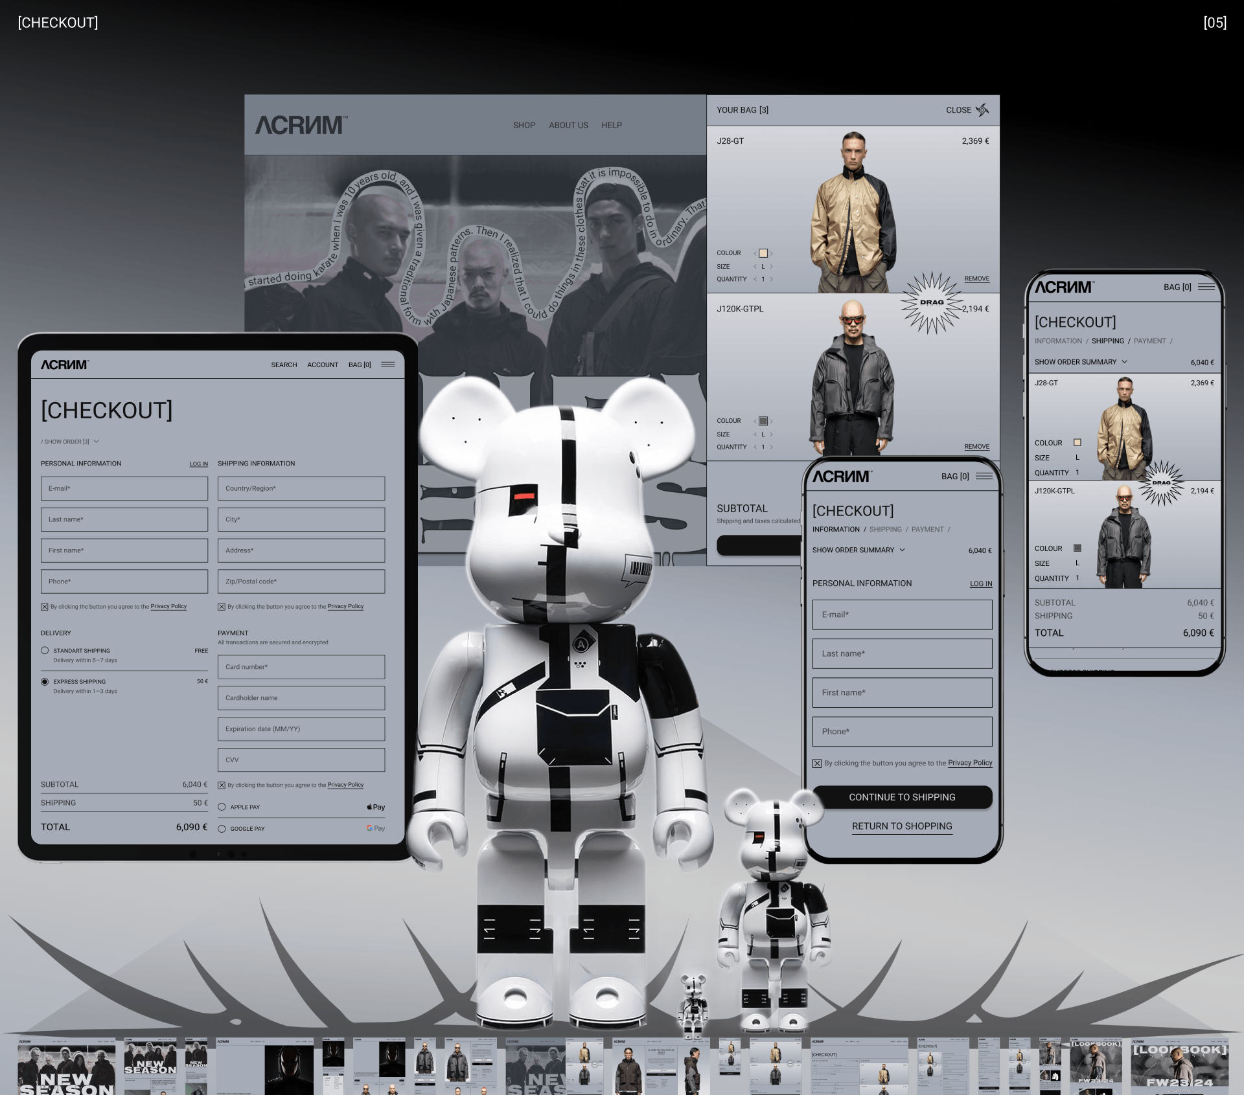Open the Shop menu item
Image resolution: width=1244 pixels, height=1095 pixels.
pyautogui.click(x=524, y=125)
